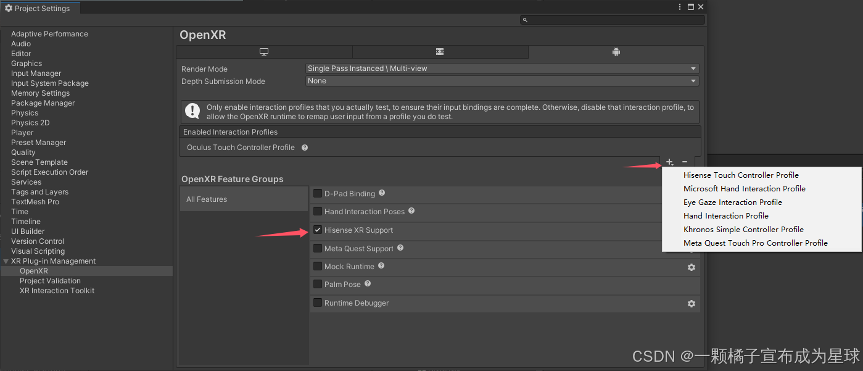
Task: Select Preset Manager in sidebar
Action: tap(38, 143)
